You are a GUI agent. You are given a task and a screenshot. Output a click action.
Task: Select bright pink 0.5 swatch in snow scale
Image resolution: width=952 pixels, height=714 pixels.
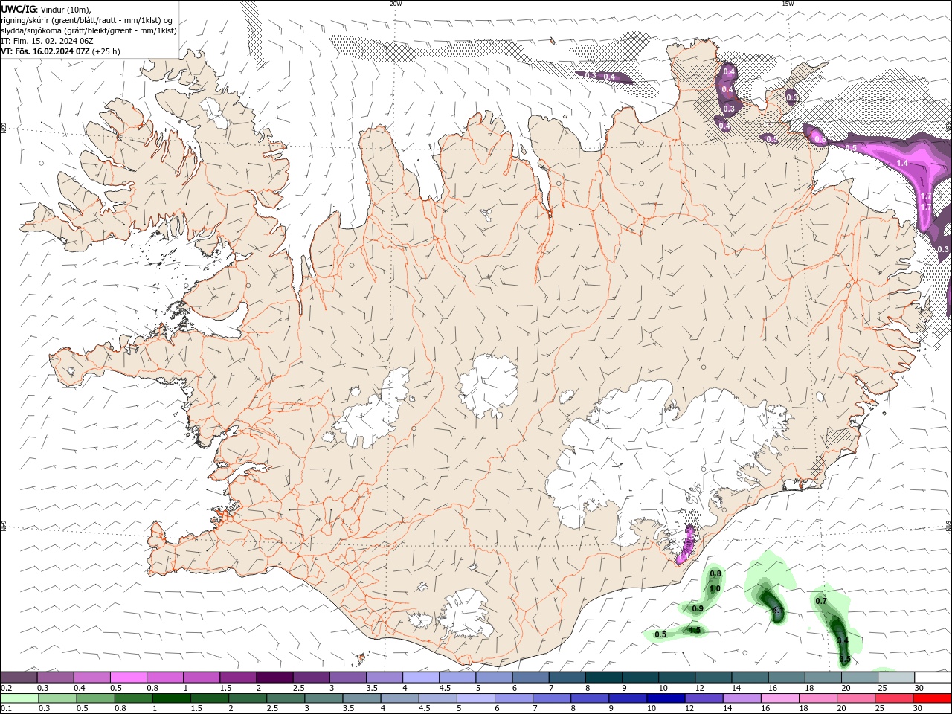(x=128, y=678)
